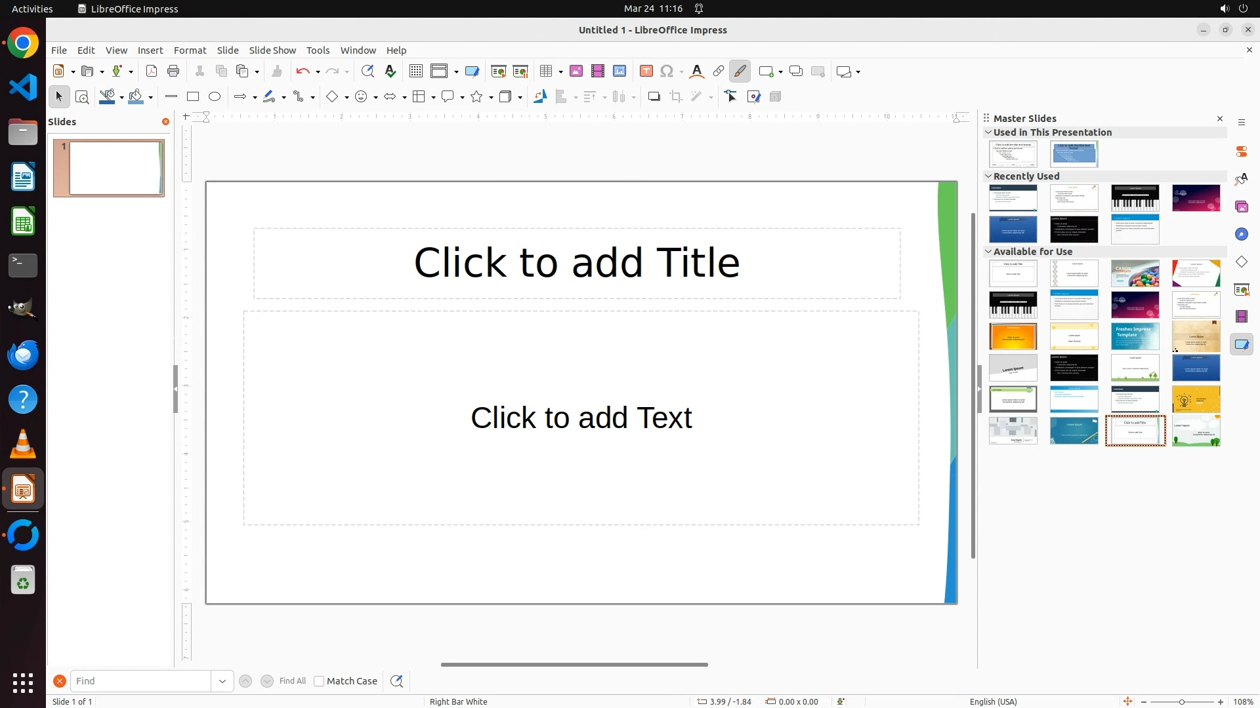Image resolution: width=1260 pixels, height=708 pixels.
Task: Open sidebar Gallery panel icon
Action: pyautogui.click(x=1242, y=206)
